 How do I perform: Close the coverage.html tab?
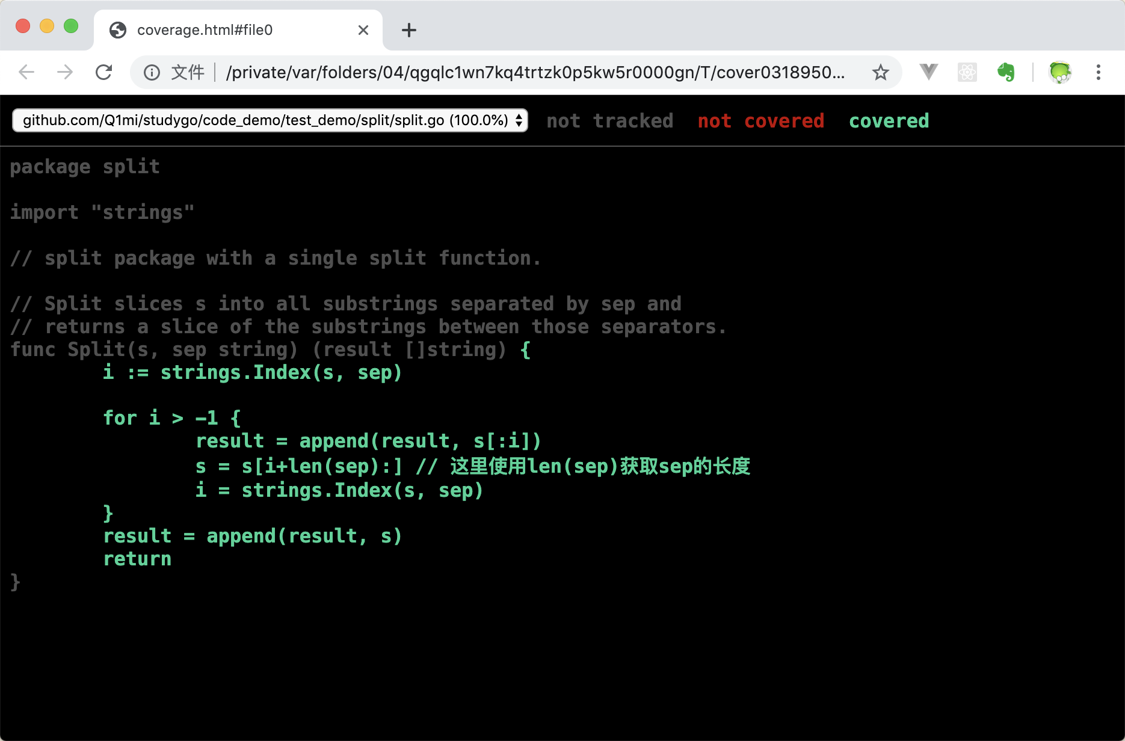point(363,30)
